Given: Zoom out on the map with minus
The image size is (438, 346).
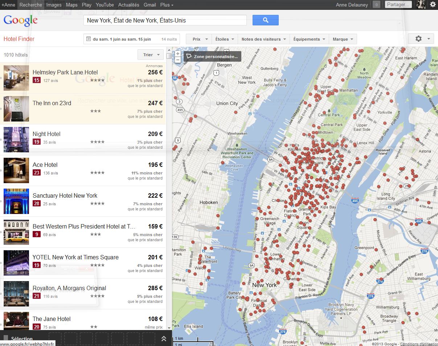Looking at the screenshot, I should (178, 60).
